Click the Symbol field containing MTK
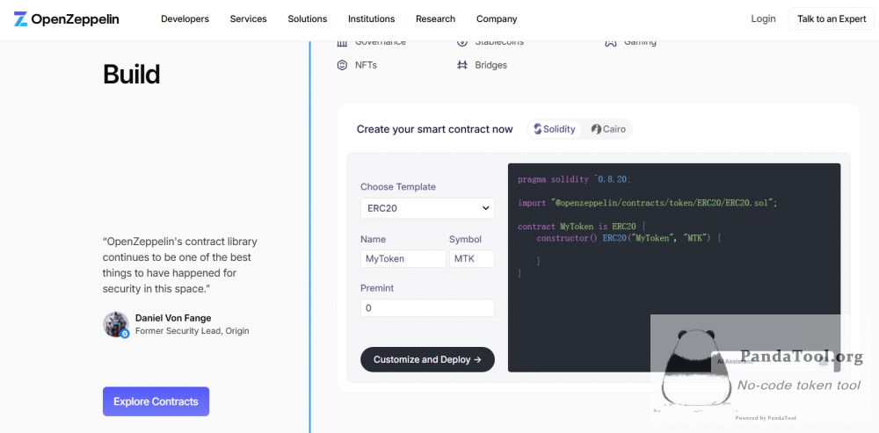Image resolution: width=879 pixels, height=433 pixels. coord(471,259)
